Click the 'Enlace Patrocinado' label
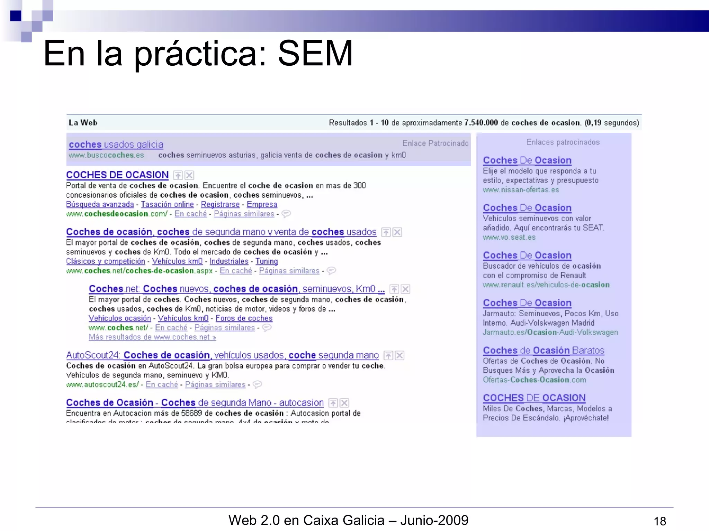709x531 pixels. [436, 143]
